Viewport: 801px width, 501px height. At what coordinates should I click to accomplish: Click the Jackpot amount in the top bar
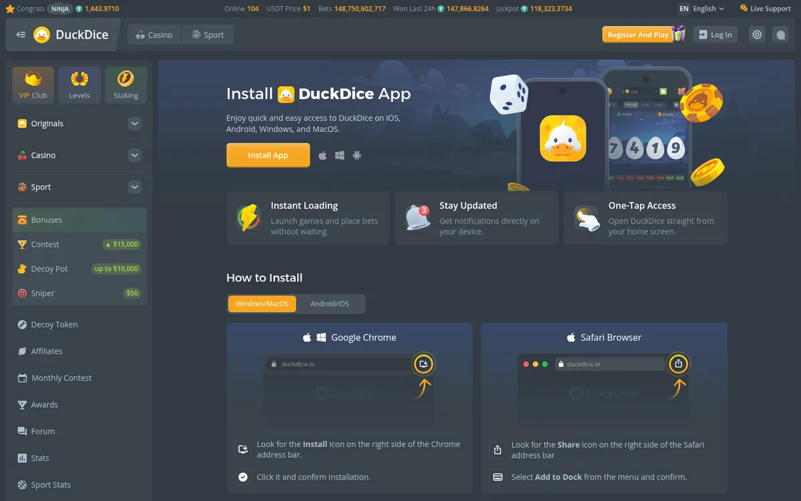551,9
